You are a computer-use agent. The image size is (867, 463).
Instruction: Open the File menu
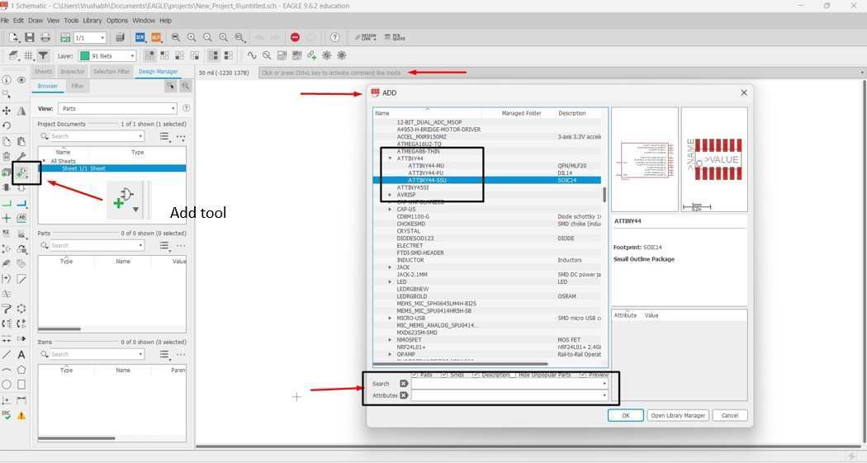[5, 21]
